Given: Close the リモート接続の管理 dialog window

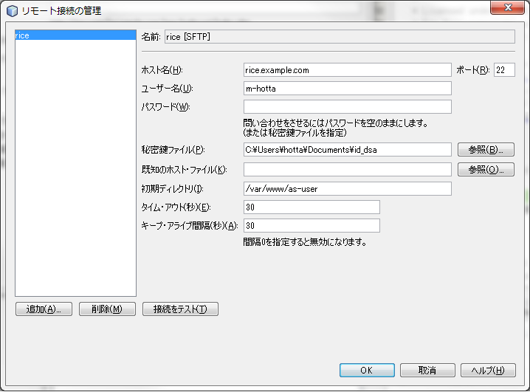Looking at the screenshot, I should pos(507,7).
